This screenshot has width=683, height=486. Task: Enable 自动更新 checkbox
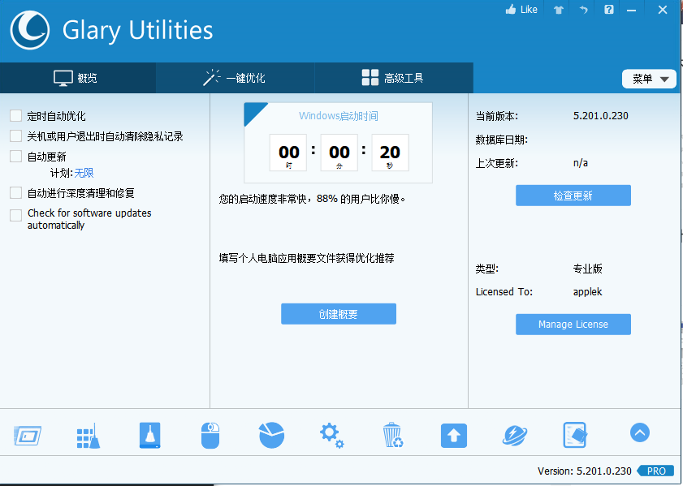pos(16,157)
